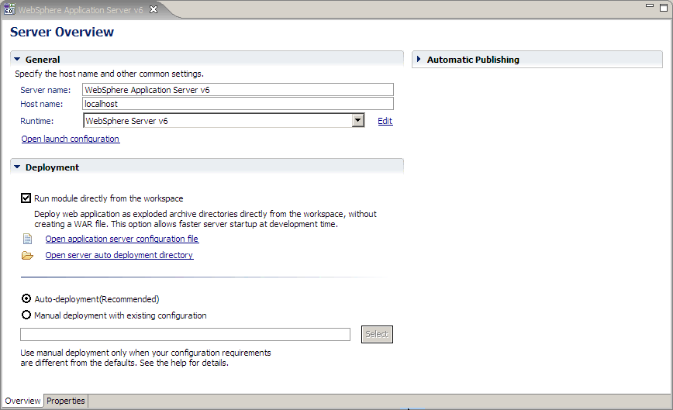Minimize the editor pane
This screenshot has width=673, height=410.
tap(650, 6)
